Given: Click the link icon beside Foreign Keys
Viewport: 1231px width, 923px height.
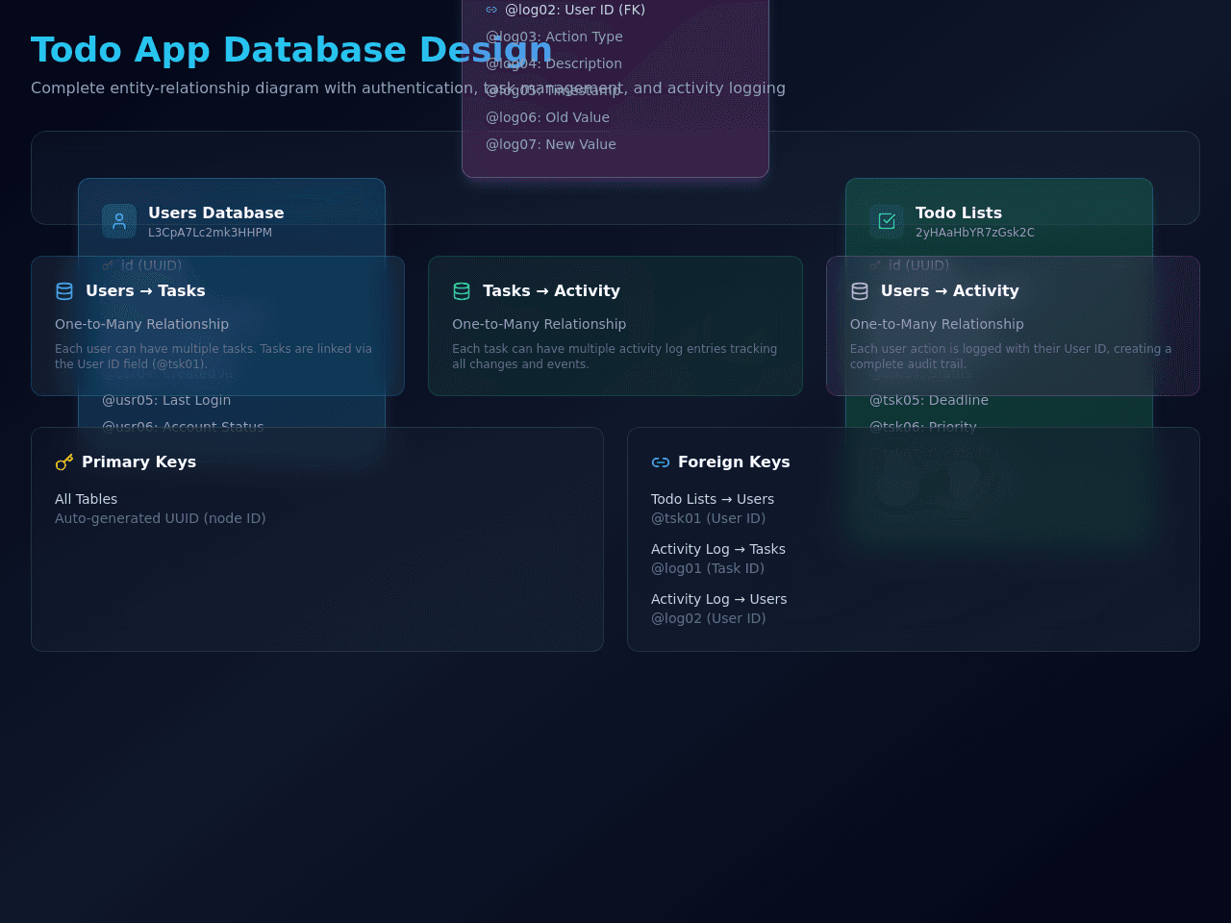Looking at the screenshot, I should pos(661,462).
